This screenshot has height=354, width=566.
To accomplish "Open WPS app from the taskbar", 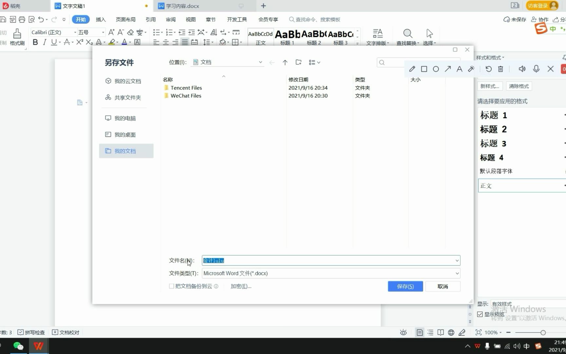I will click(39, 346).
